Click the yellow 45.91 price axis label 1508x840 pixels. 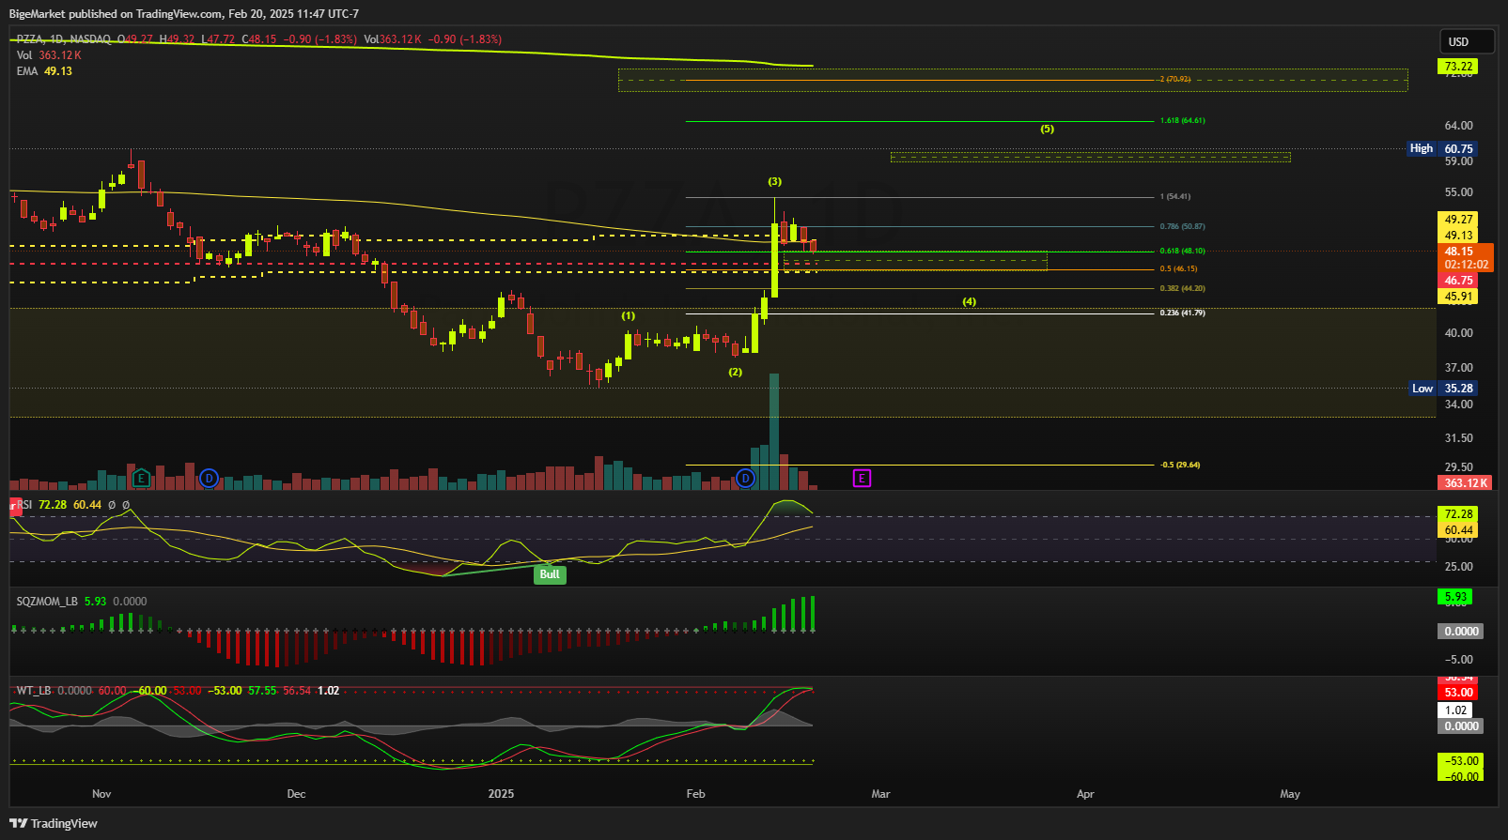1458,297
